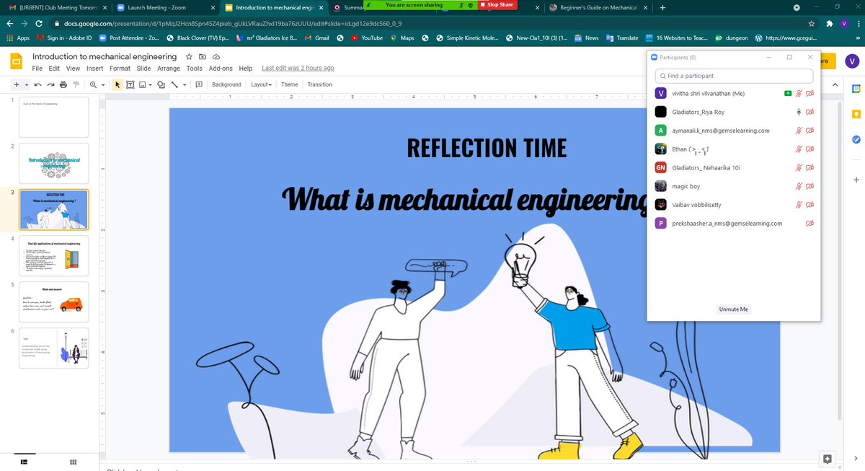The image size is (865, 471).
Task: Check the cloud document status icon
Action: (x=216, y=56)
